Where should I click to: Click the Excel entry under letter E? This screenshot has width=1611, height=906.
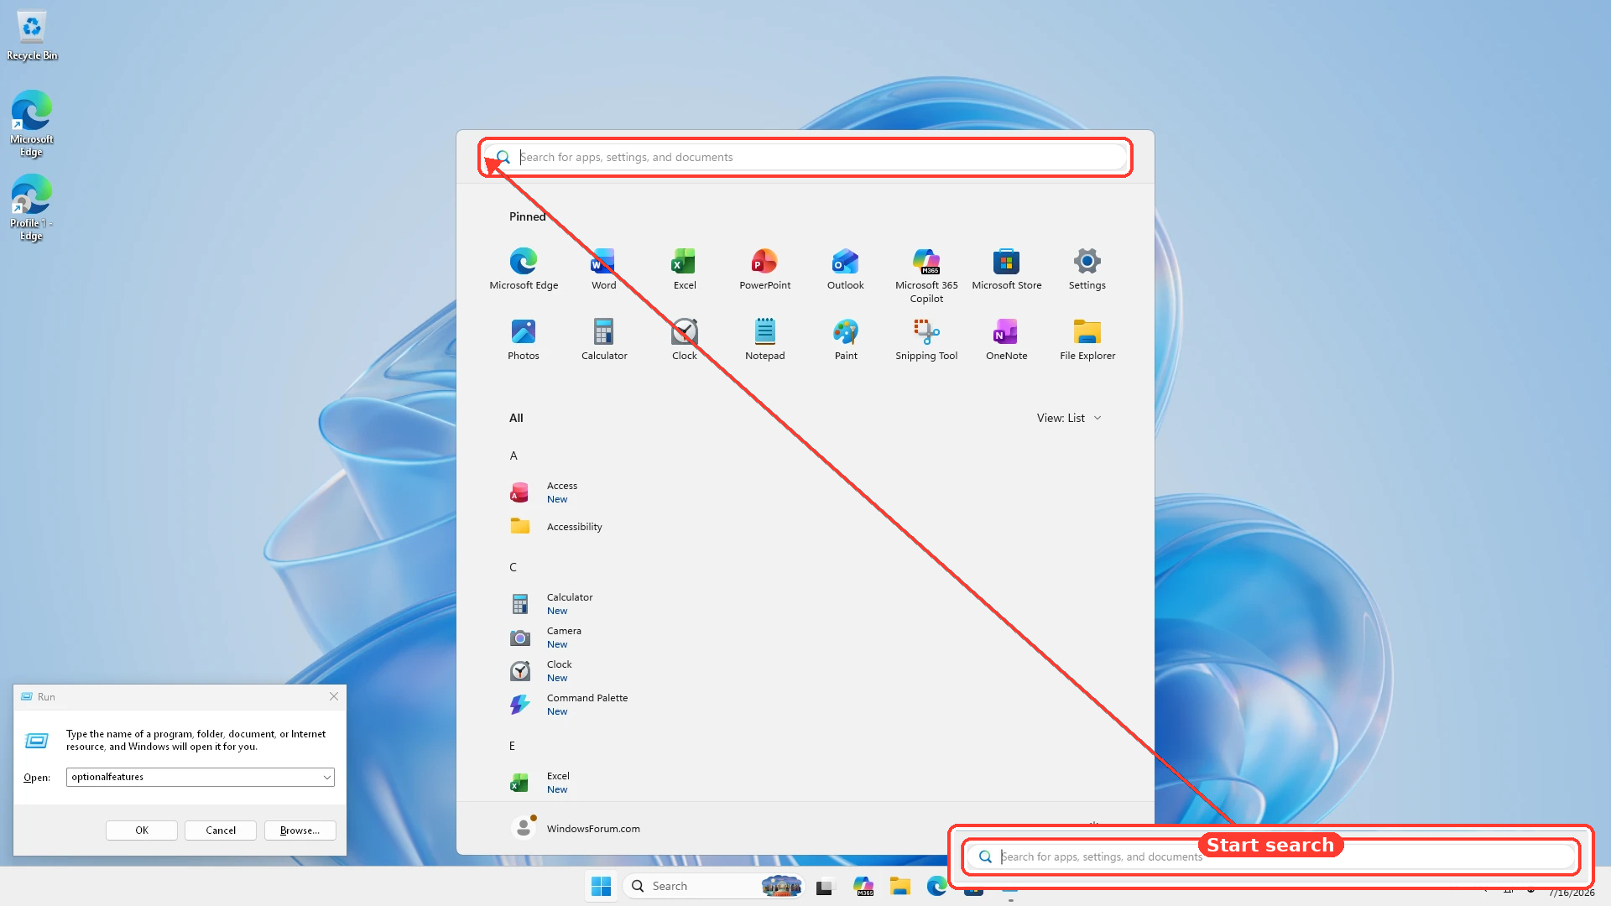540,783
